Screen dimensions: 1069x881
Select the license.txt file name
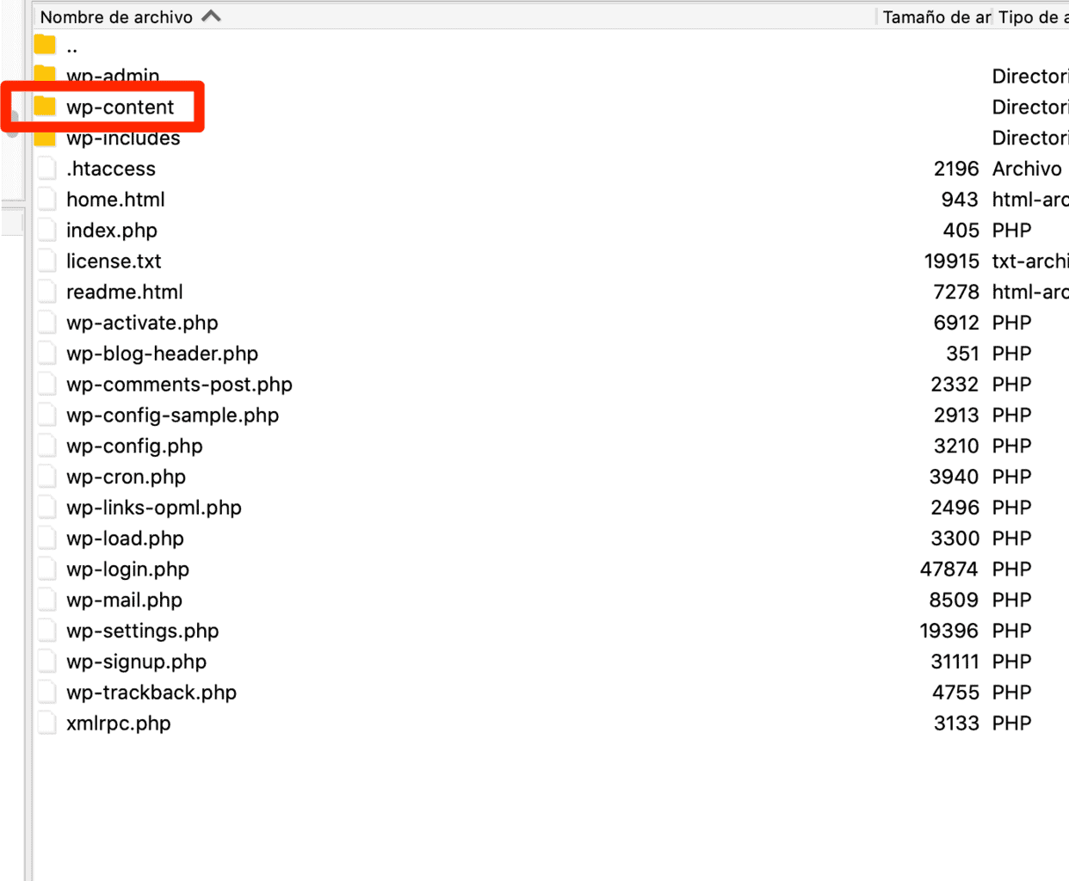114,261
